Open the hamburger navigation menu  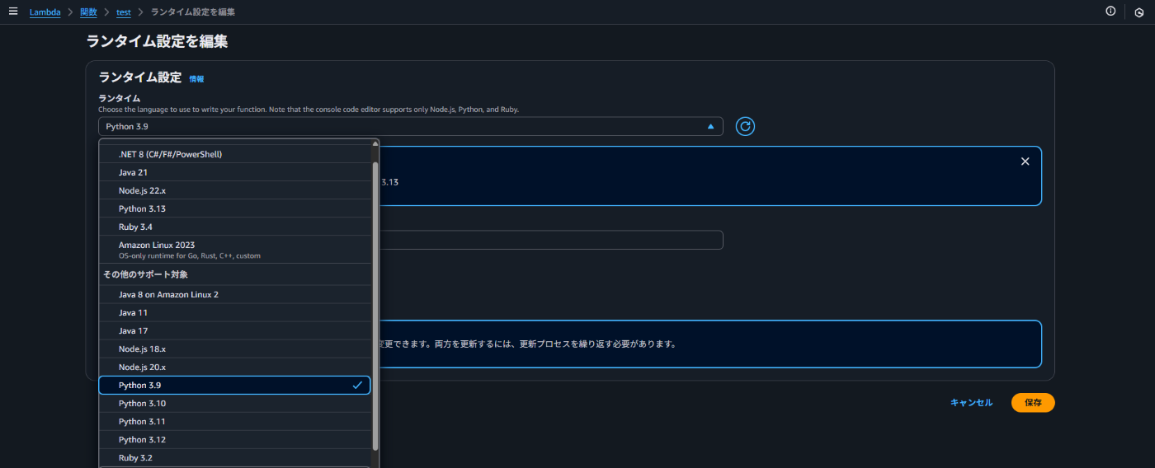12,12
